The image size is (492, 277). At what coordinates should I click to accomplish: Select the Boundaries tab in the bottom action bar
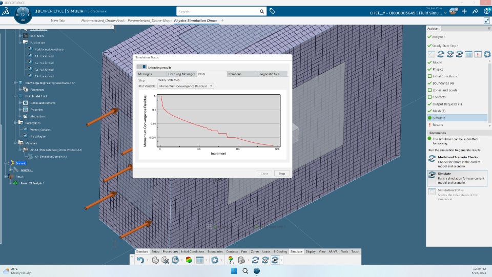(215, 251)
